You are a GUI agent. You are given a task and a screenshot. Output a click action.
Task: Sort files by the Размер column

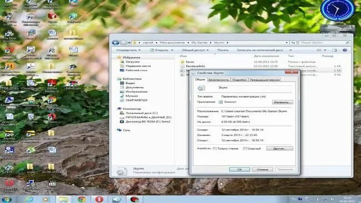[327, 56]
